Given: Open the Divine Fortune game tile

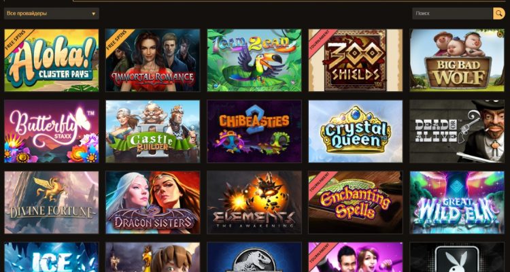Looking at the screenshot, I should (x=52, y=203).
